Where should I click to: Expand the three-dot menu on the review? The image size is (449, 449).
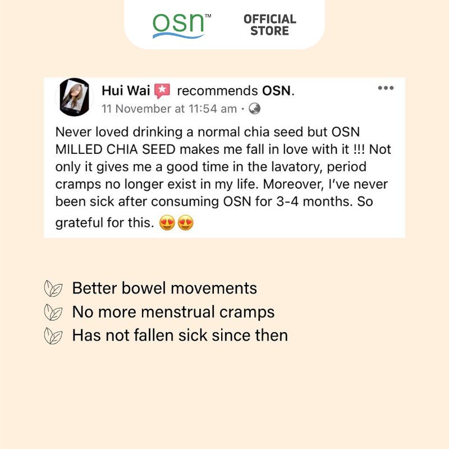coord(385,88)
